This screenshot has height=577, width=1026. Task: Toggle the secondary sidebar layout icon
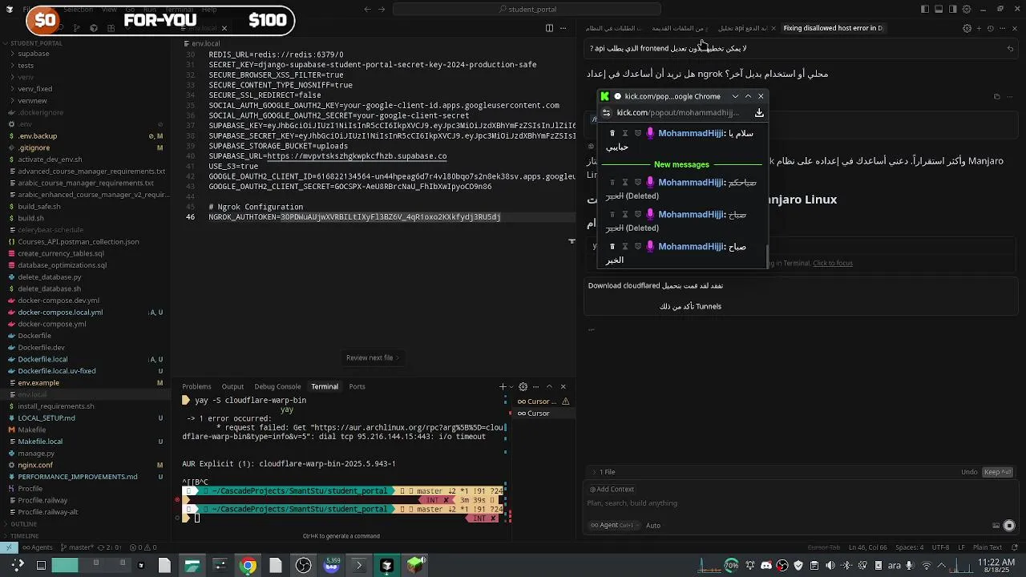point(952,9)
